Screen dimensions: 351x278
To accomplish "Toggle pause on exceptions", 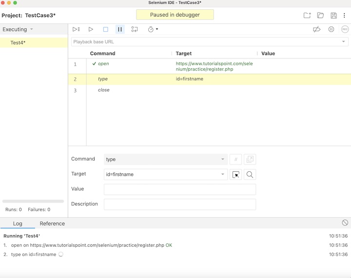I will (x=331, y=29).
